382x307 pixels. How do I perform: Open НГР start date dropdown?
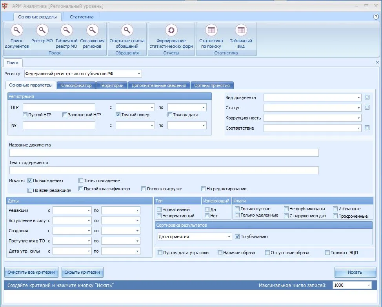[152, 107]
